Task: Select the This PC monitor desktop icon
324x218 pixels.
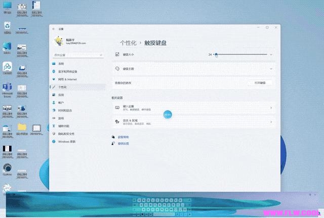Action: click(8, 8)
